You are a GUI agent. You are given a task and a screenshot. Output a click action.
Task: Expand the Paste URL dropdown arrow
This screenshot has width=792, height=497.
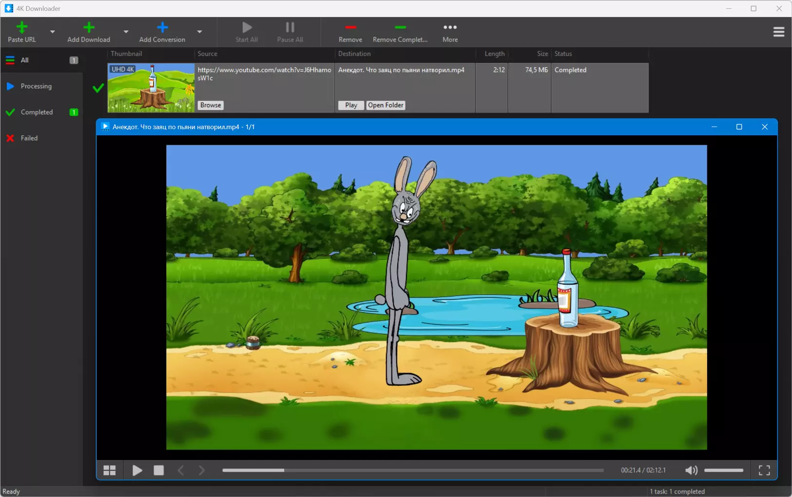(53, 32)
